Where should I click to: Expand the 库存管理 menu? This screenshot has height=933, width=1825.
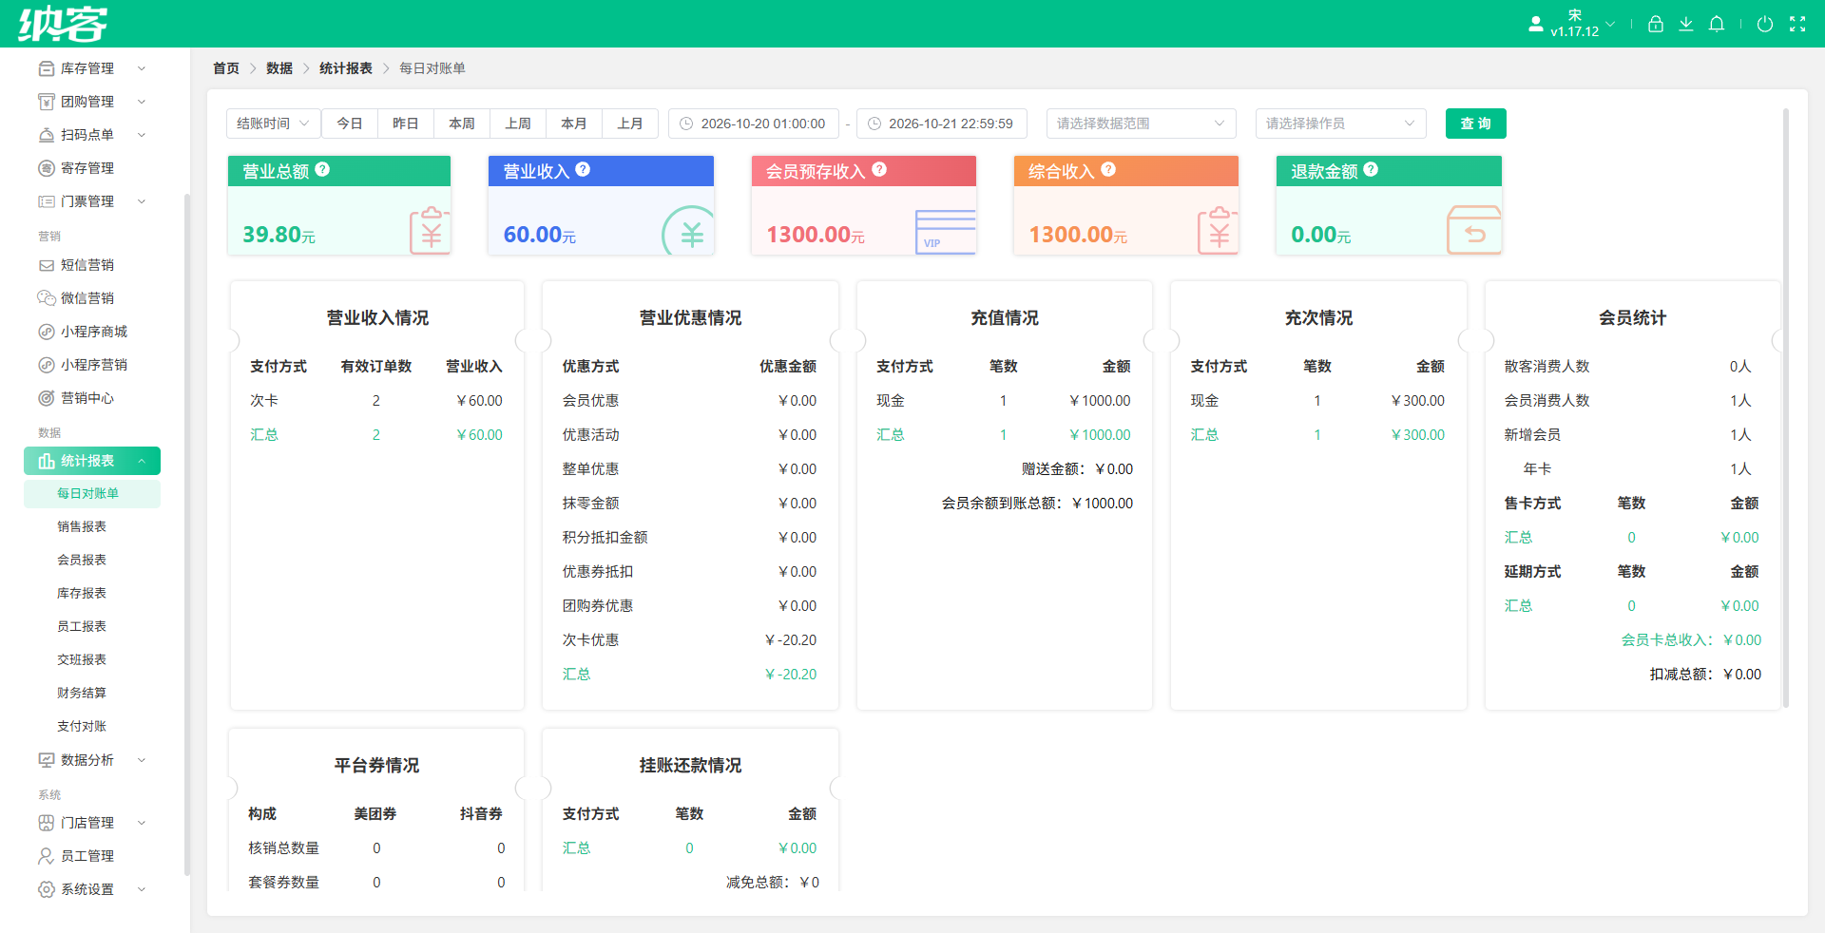[92, 68]
